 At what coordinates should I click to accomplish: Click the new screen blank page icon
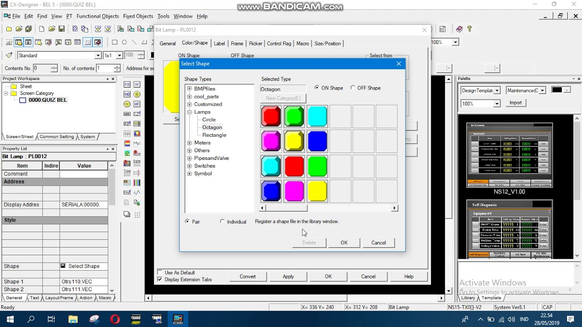42,29
